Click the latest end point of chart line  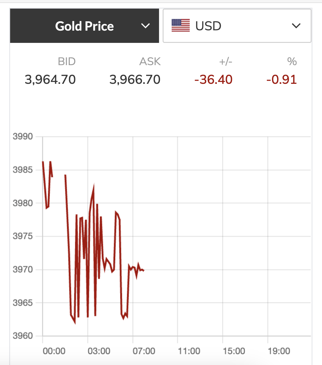click(144, 270)
